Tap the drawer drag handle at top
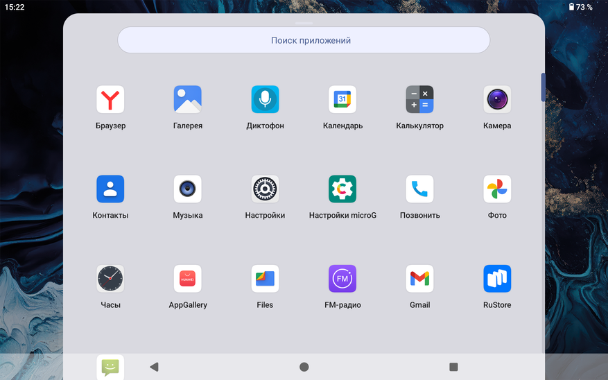The image size is (608, 380). pos(304,24)
